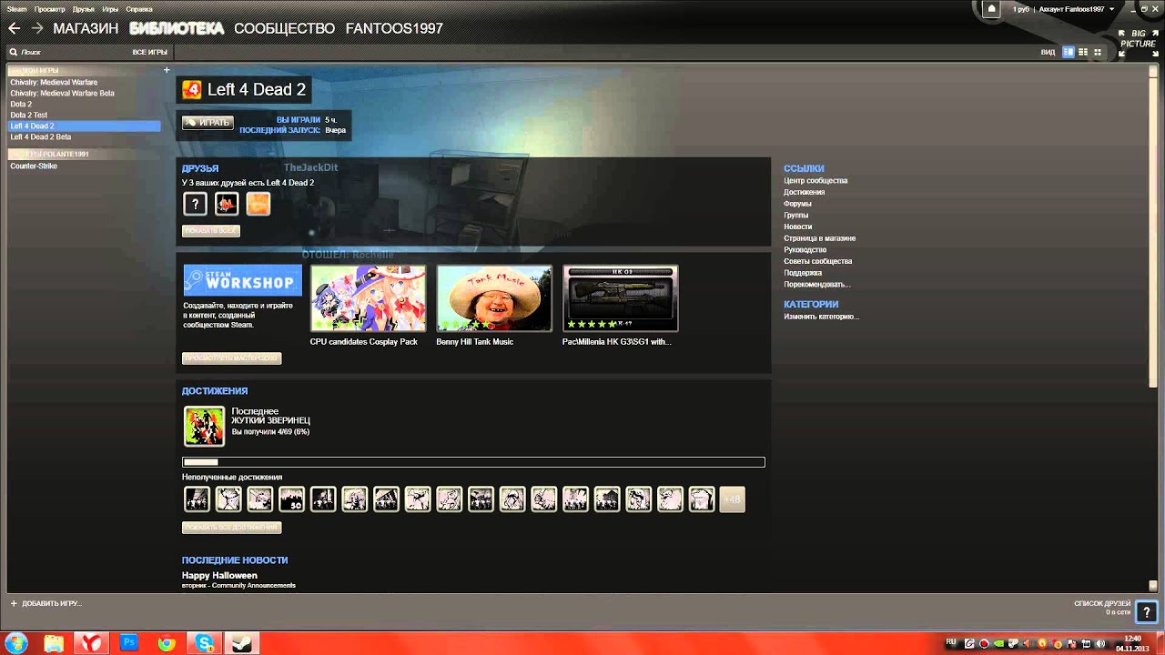
Task: Open Photoshop from taskbar
Action: (x=129, y=642)
